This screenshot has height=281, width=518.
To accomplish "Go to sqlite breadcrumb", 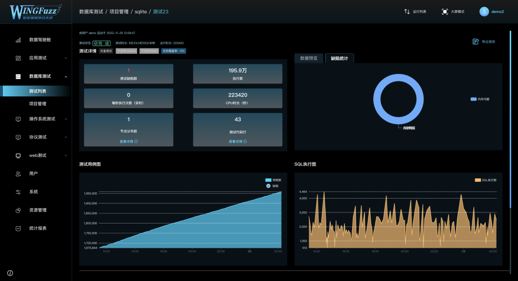I will pyautogui.click(x=141, y=12).
